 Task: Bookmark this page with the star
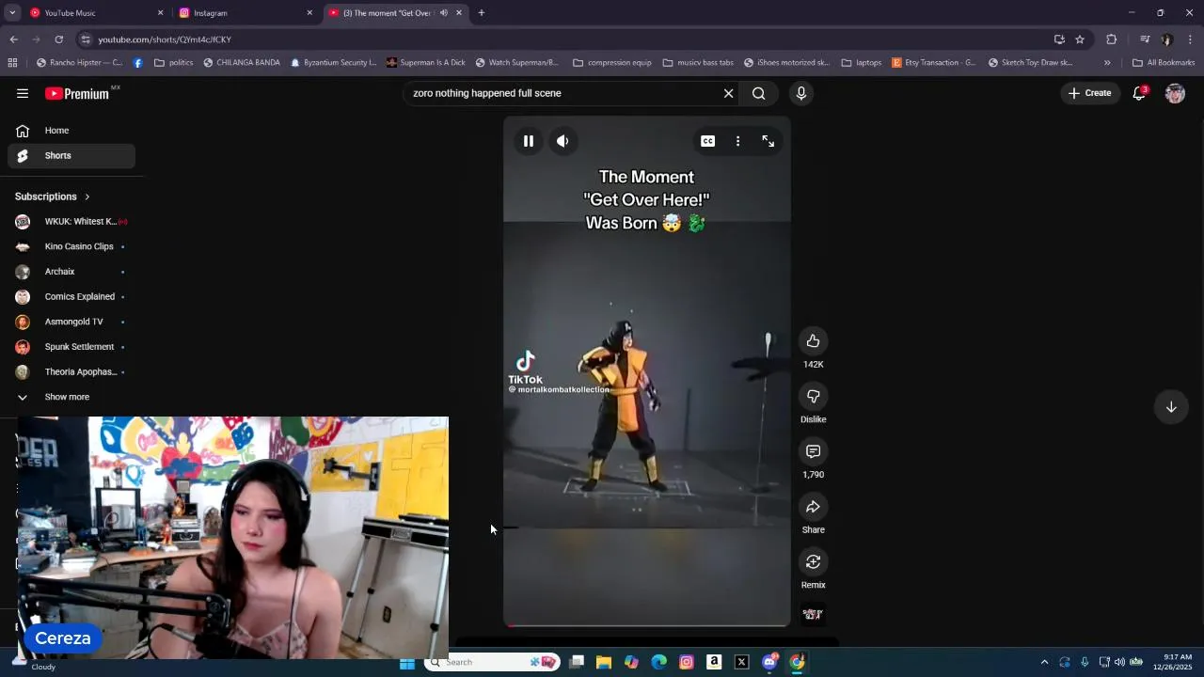[x=1080, y=39]
